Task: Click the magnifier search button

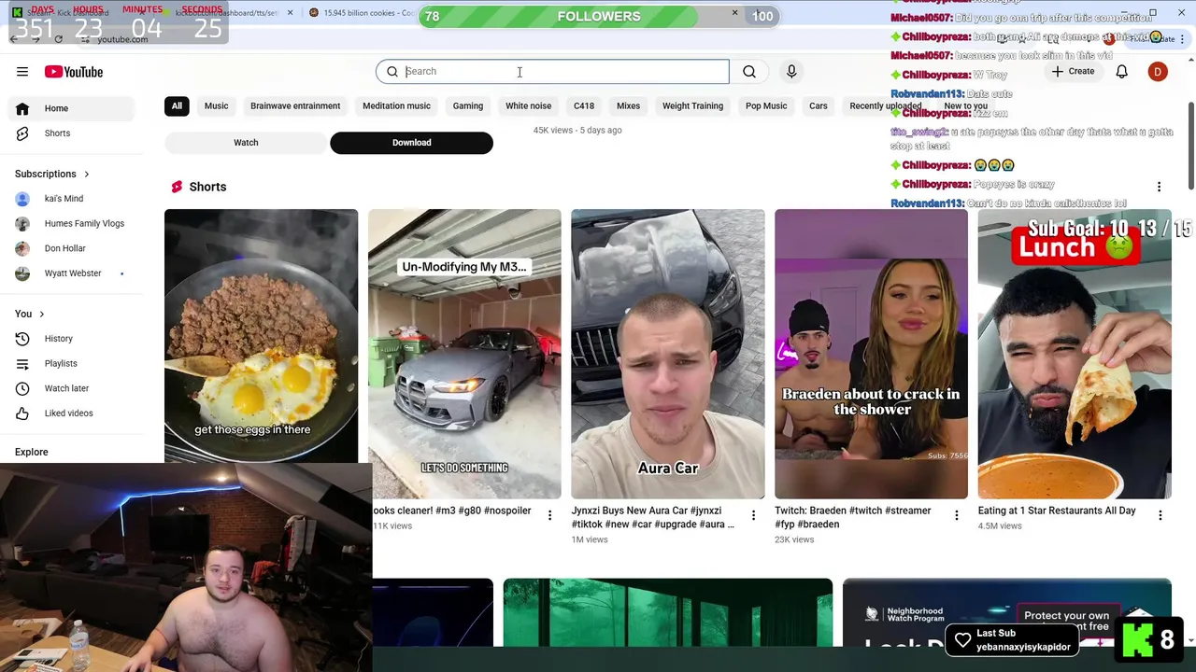Action: pos(749,72)
